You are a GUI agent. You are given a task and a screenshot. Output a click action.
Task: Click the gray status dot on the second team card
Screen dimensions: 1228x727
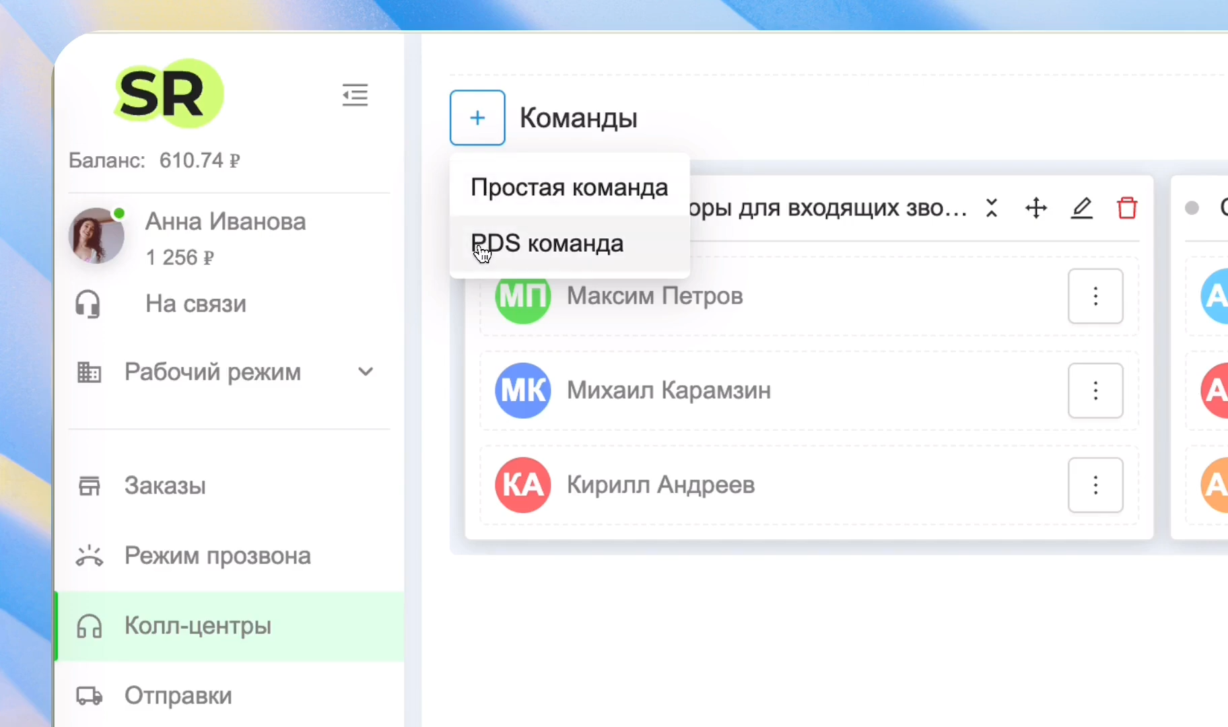(1192, 208)
